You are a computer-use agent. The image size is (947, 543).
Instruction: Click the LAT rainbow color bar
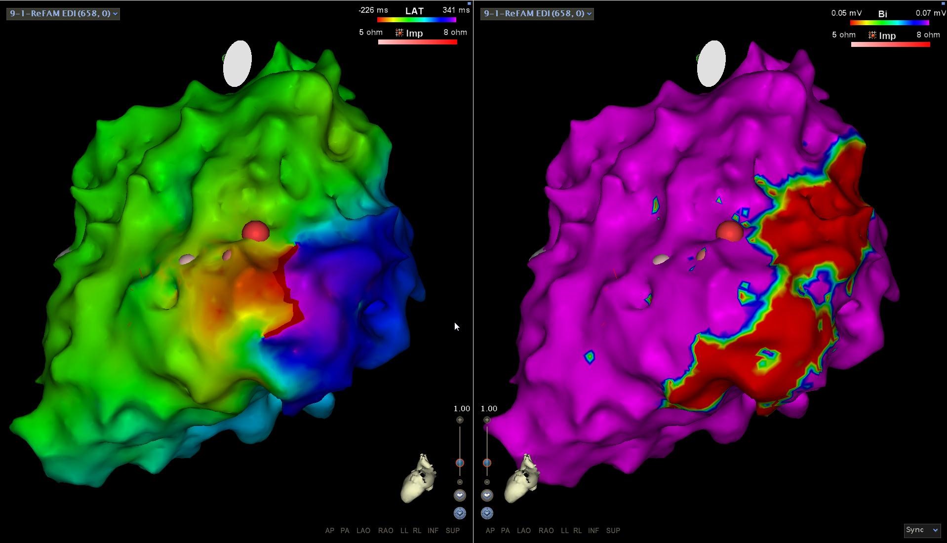416,20
